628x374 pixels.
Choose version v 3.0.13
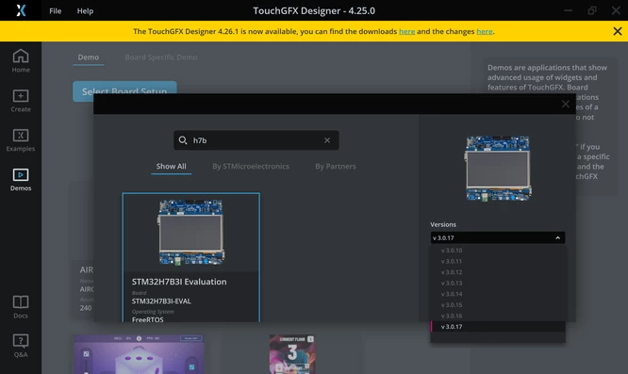point(498,283)
